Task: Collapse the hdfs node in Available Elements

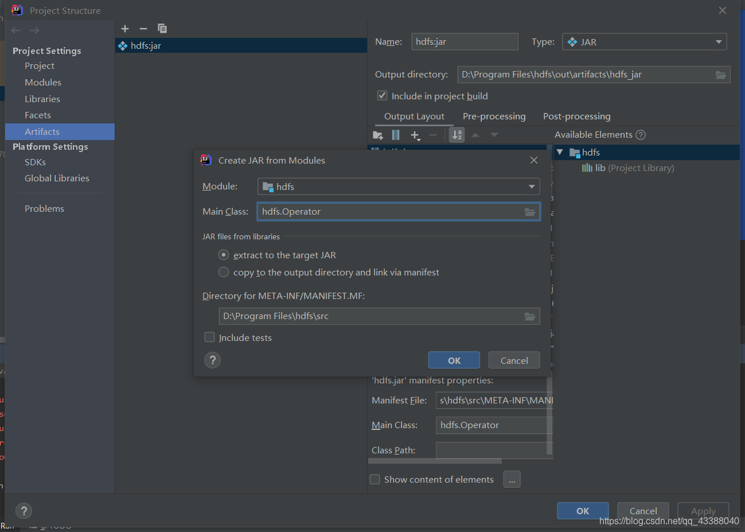Action: (x=560, y=152)
